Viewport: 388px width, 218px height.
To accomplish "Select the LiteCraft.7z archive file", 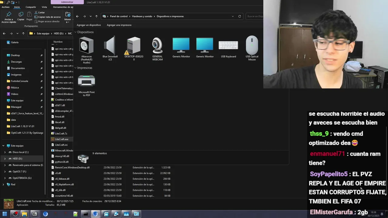I will coord(61,134).
